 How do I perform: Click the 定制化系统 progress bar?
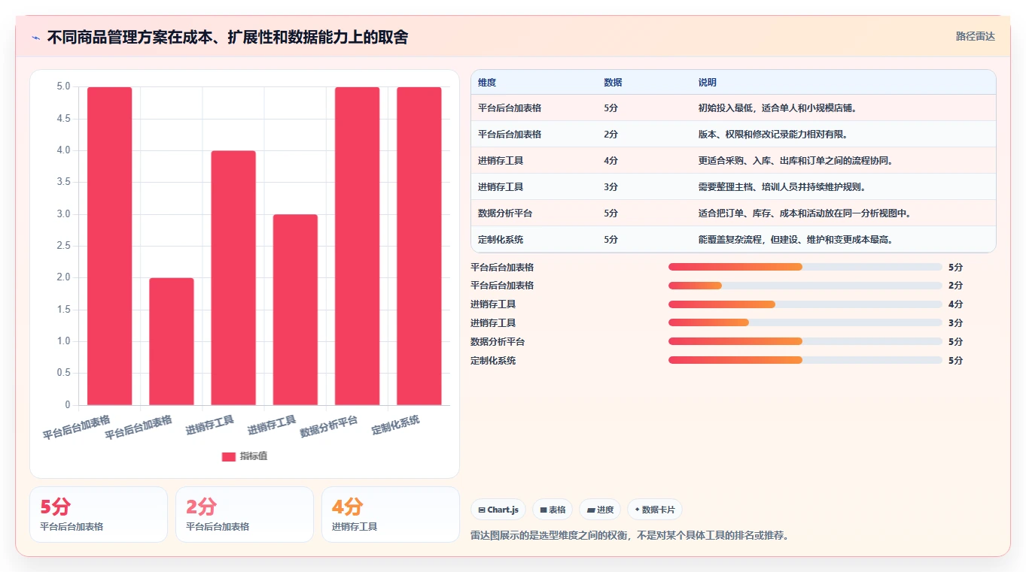click(805, 360)
